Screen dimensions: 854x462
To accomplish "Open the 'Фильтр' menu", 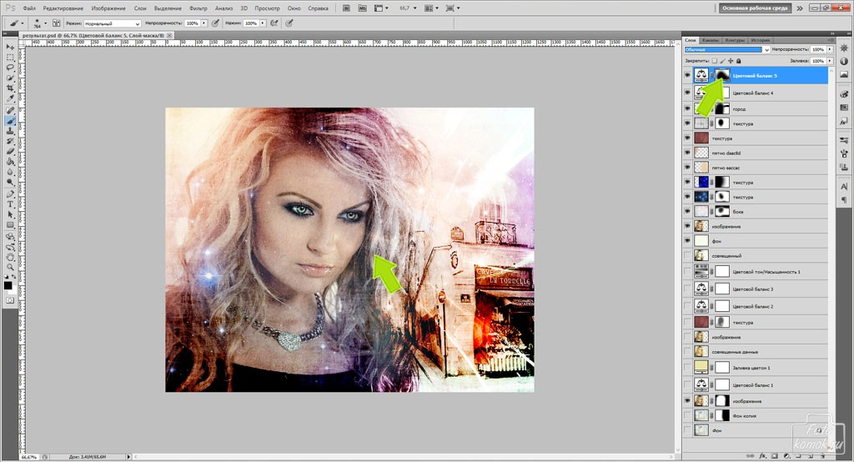I will [198, 8].
